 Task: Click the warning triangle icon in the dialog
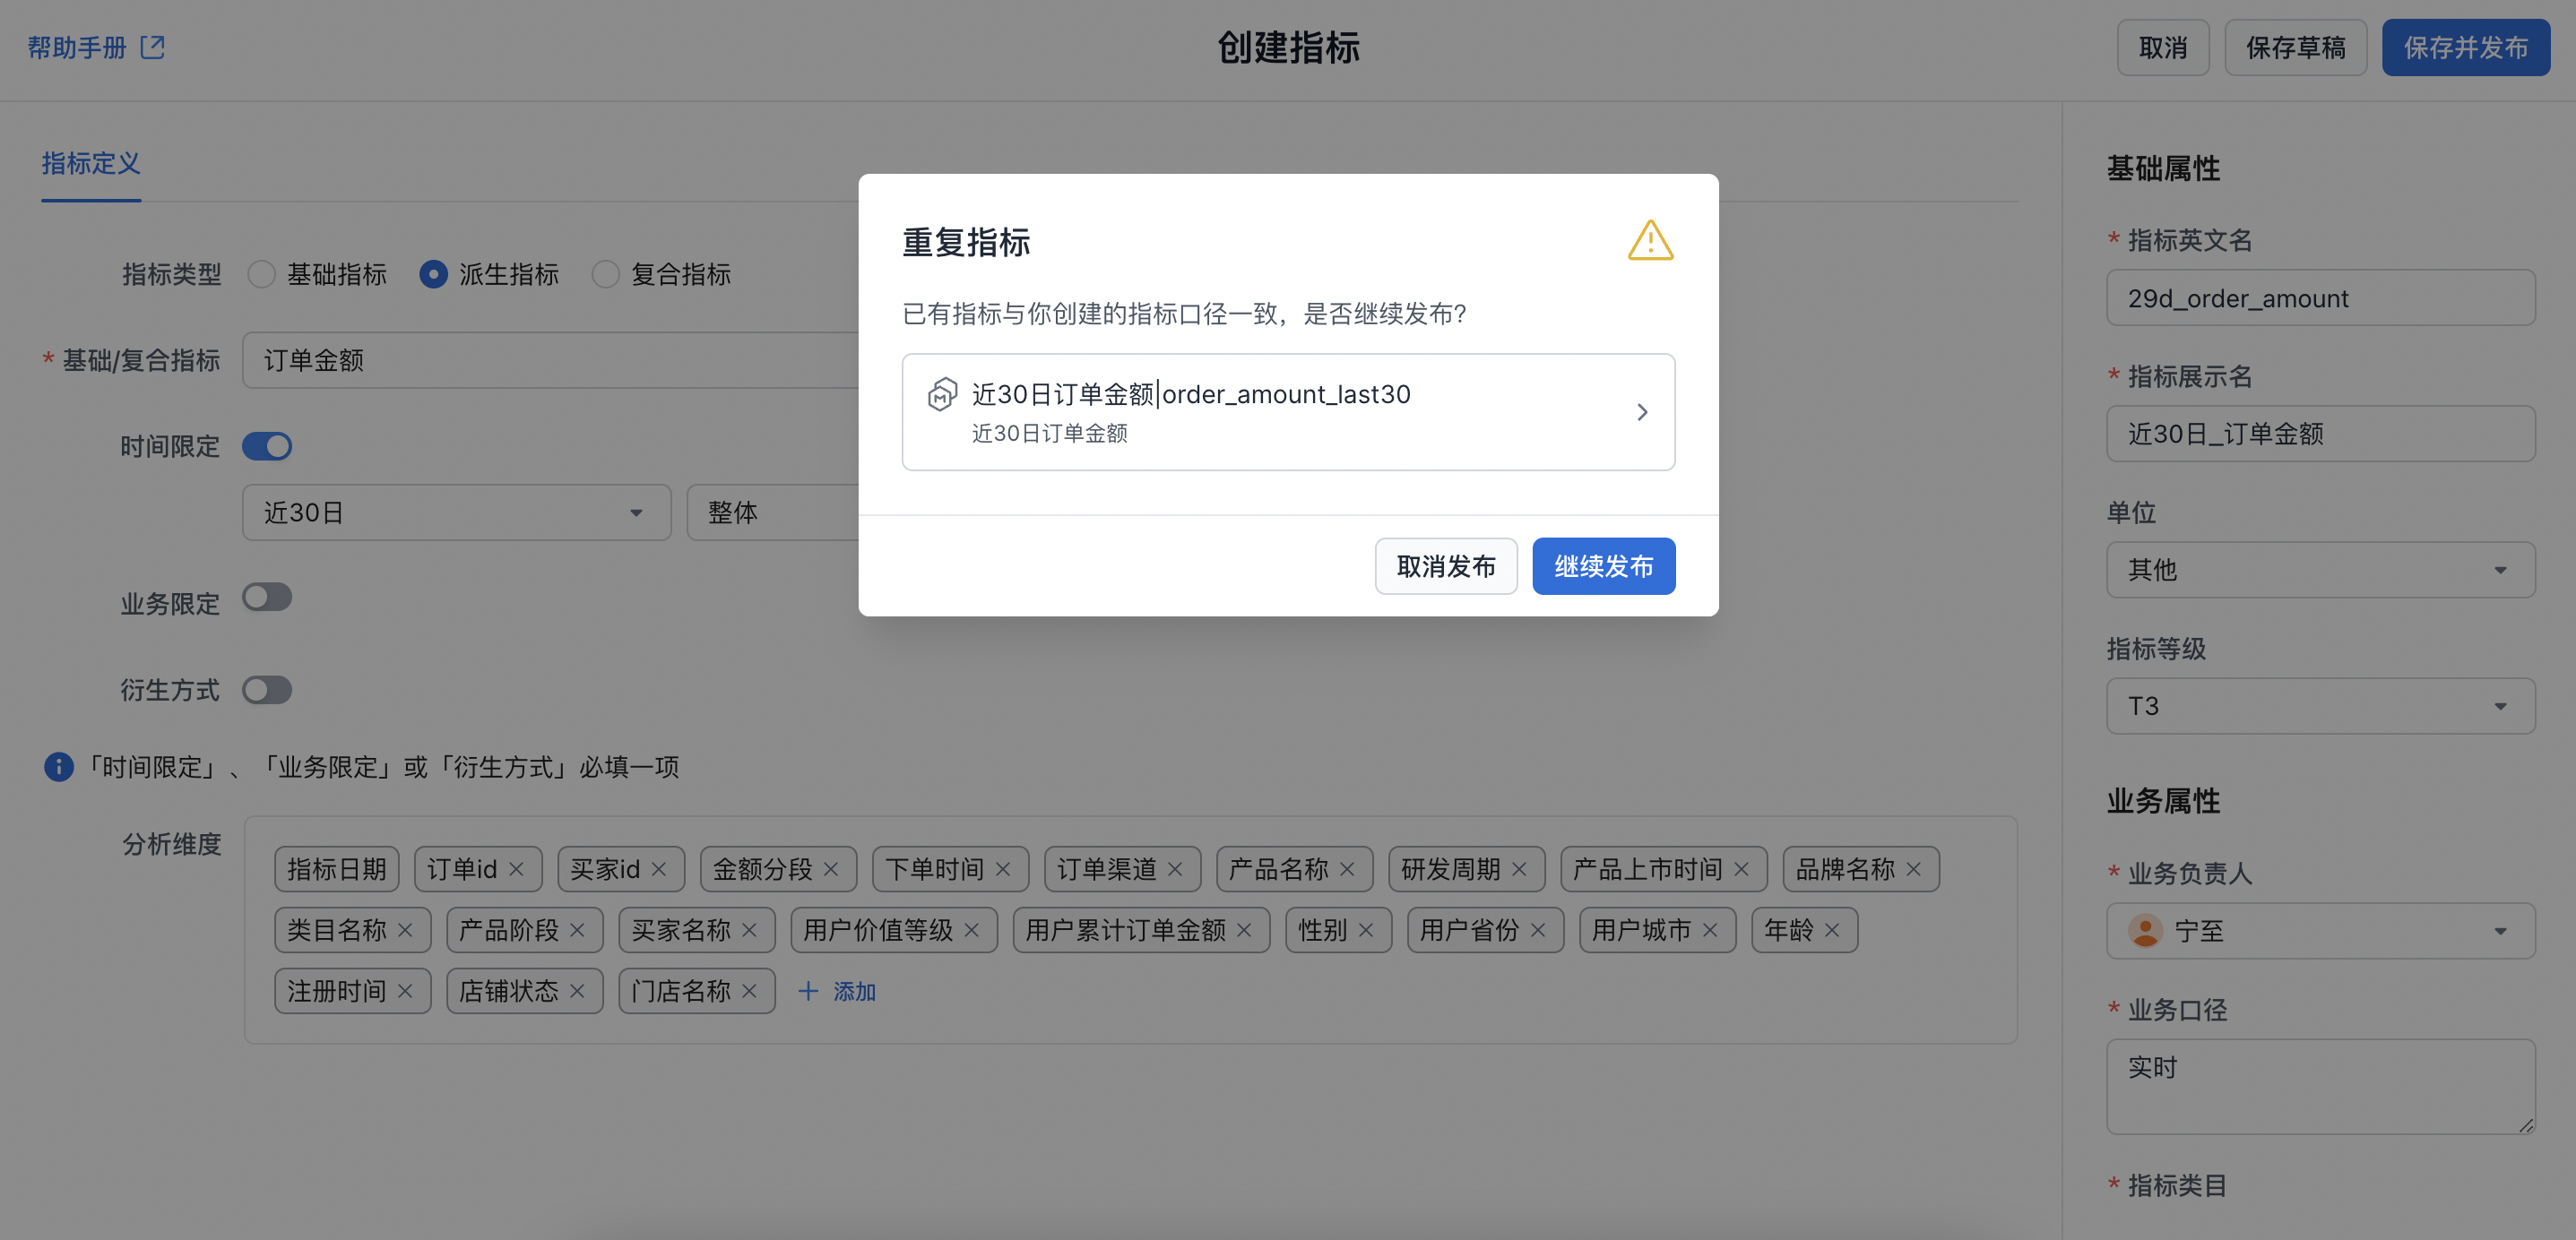(x=1650, y=240)
